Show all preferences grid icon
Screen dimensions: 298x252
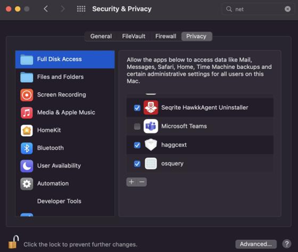pyautogui.click(x=81, y=9)
